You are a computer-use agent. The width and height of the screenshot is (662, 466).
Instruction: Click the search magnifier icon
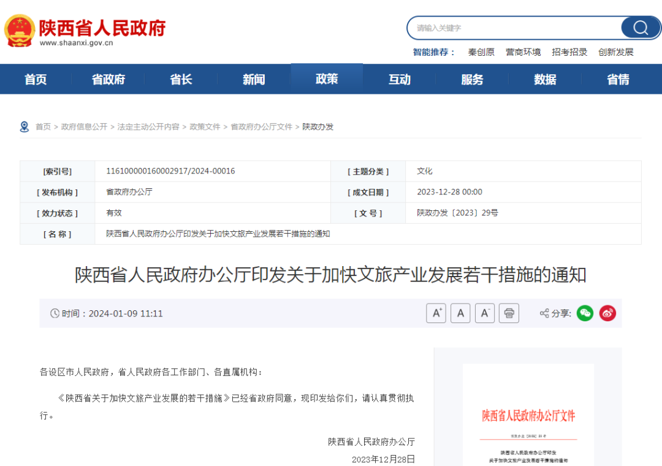(x=640, y=28)
